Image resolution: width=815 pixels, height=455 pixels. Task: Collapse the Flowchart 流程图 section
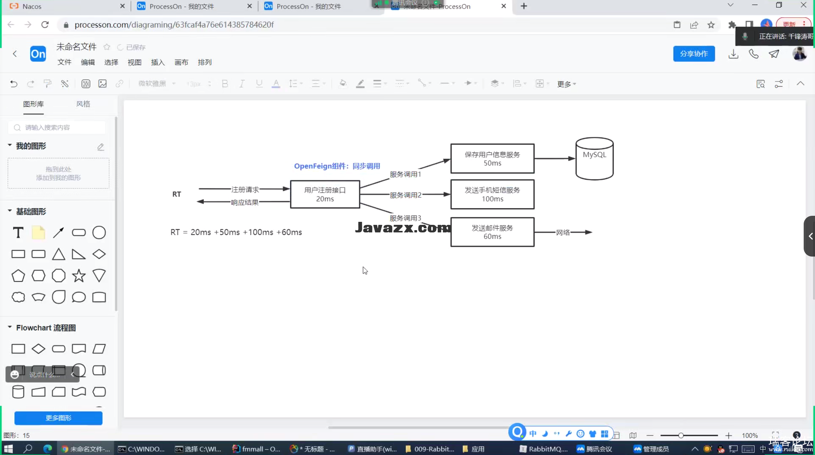click(10, 327)
